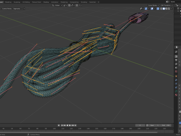Toggle the snap magnet button
This screenshot has height=136, width=181.
point(69,5)
